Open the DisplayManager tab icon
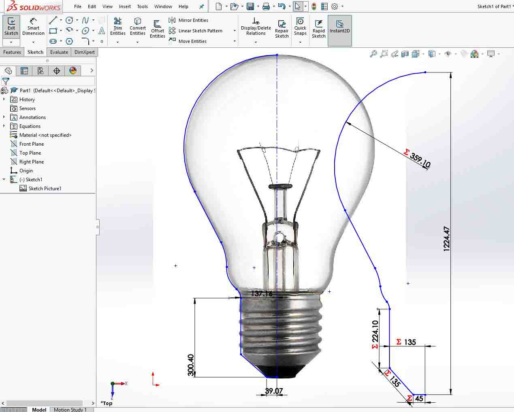 [73, 71]
